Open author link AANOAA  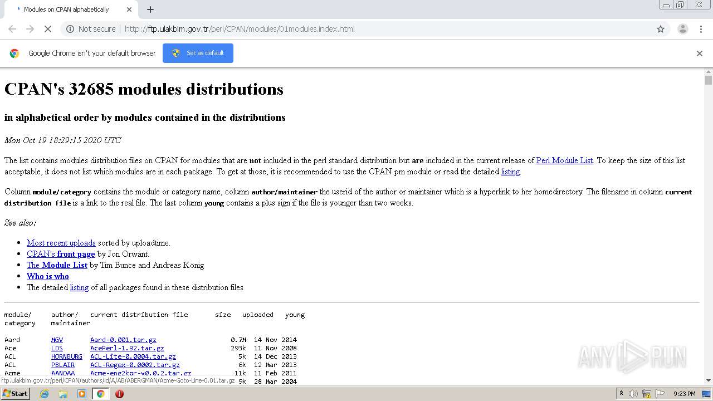[63, 373]
